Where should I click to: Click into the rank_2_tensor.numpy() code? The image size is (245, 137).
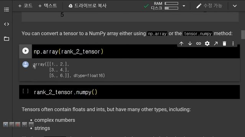point(65,92)
